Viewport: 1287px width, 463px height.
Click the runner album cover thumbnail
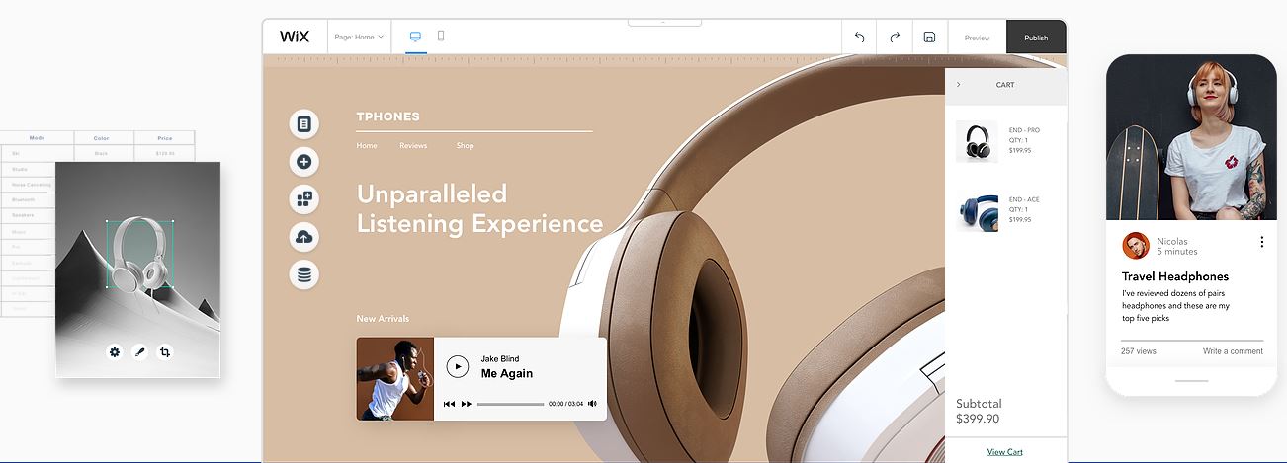(394, 379)
